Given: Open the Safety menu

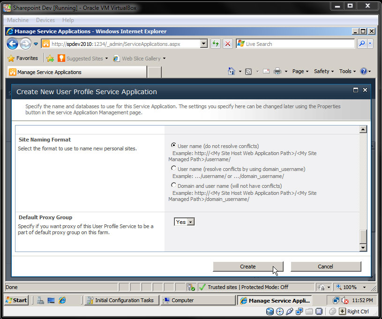Looking at the screenshot, I should pos(324,71).
